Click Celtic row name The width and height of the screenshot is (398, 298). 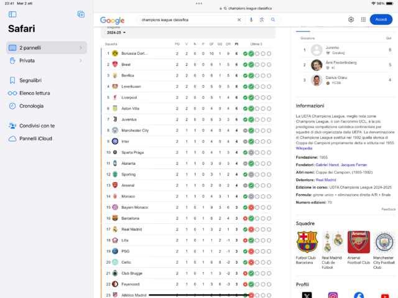(126, 263)
